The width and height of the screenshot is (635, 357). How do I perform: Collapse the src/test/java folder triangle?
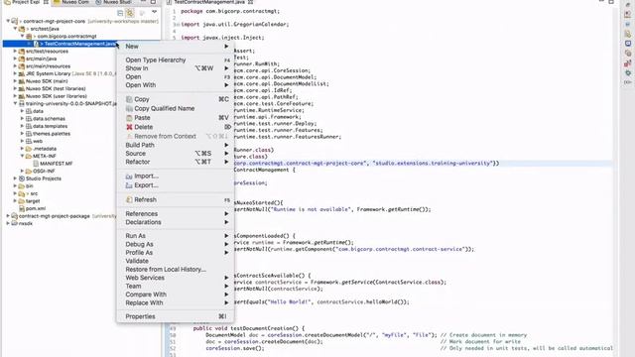(15, 29)
